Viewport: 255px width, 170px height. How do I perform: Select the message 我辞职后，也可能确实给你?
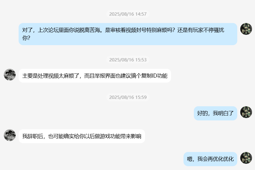tap(82, 136)
